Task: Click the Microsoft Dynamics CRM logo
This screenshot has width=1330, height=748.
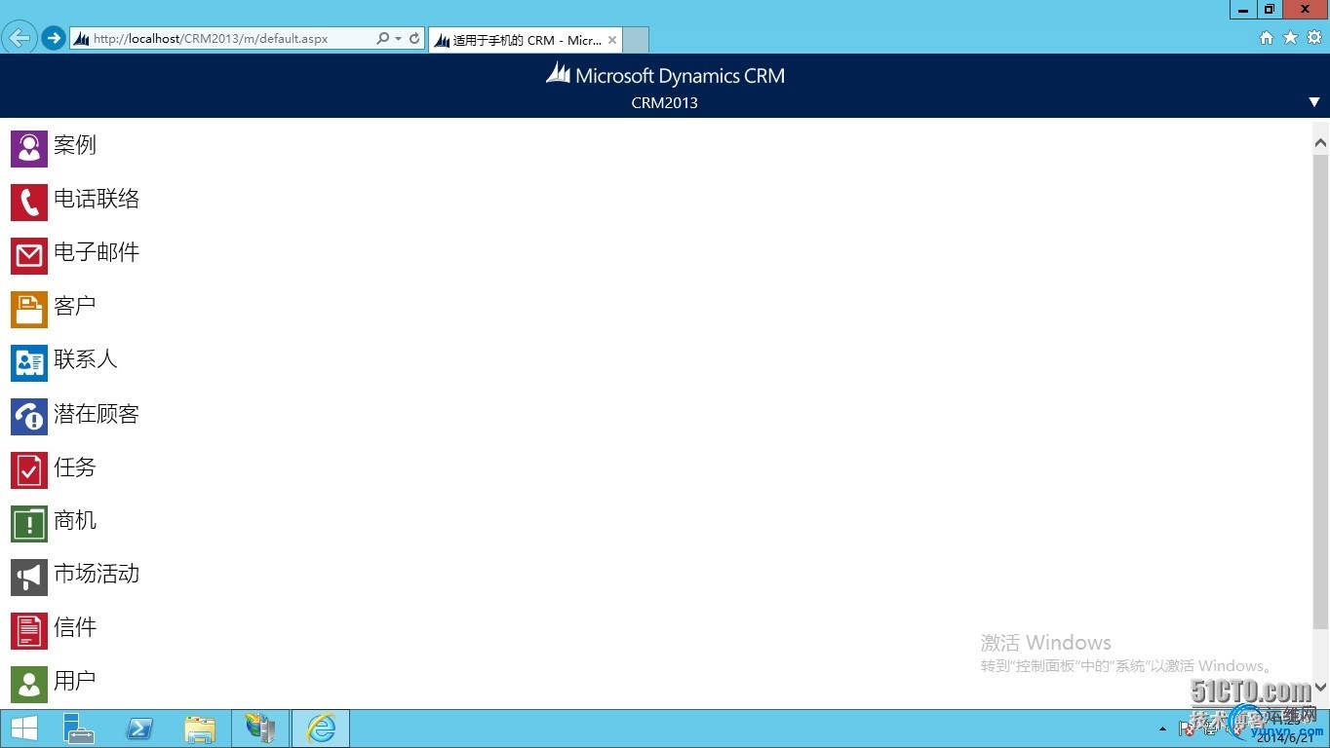Action: 665,75
